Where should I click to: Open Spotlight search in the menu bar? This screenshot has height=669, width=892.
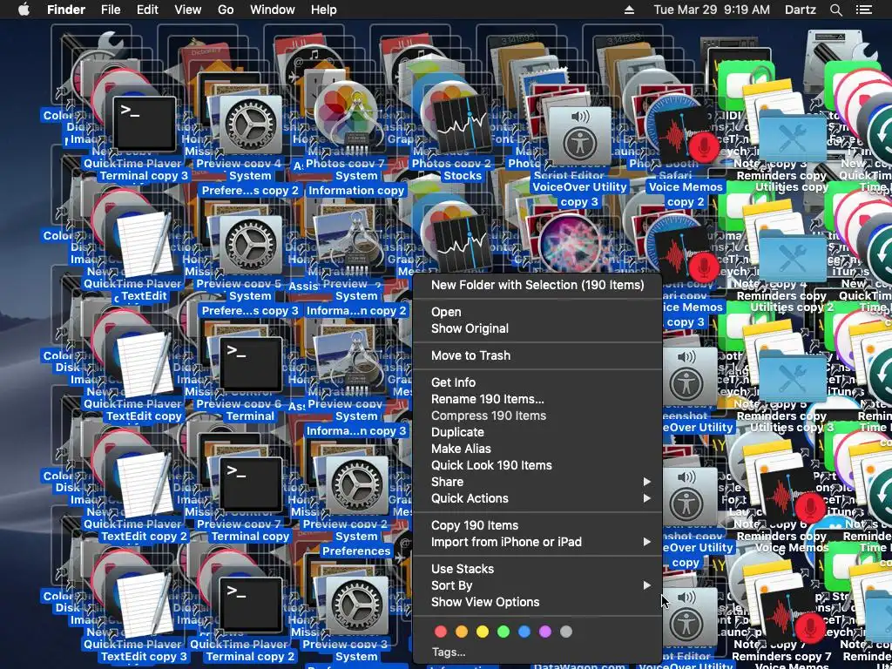[835, 10]
